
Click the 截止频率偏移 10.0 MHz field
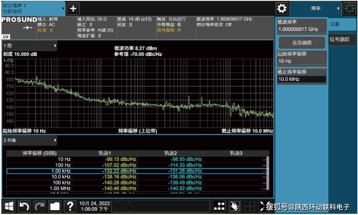pos(301,79)
